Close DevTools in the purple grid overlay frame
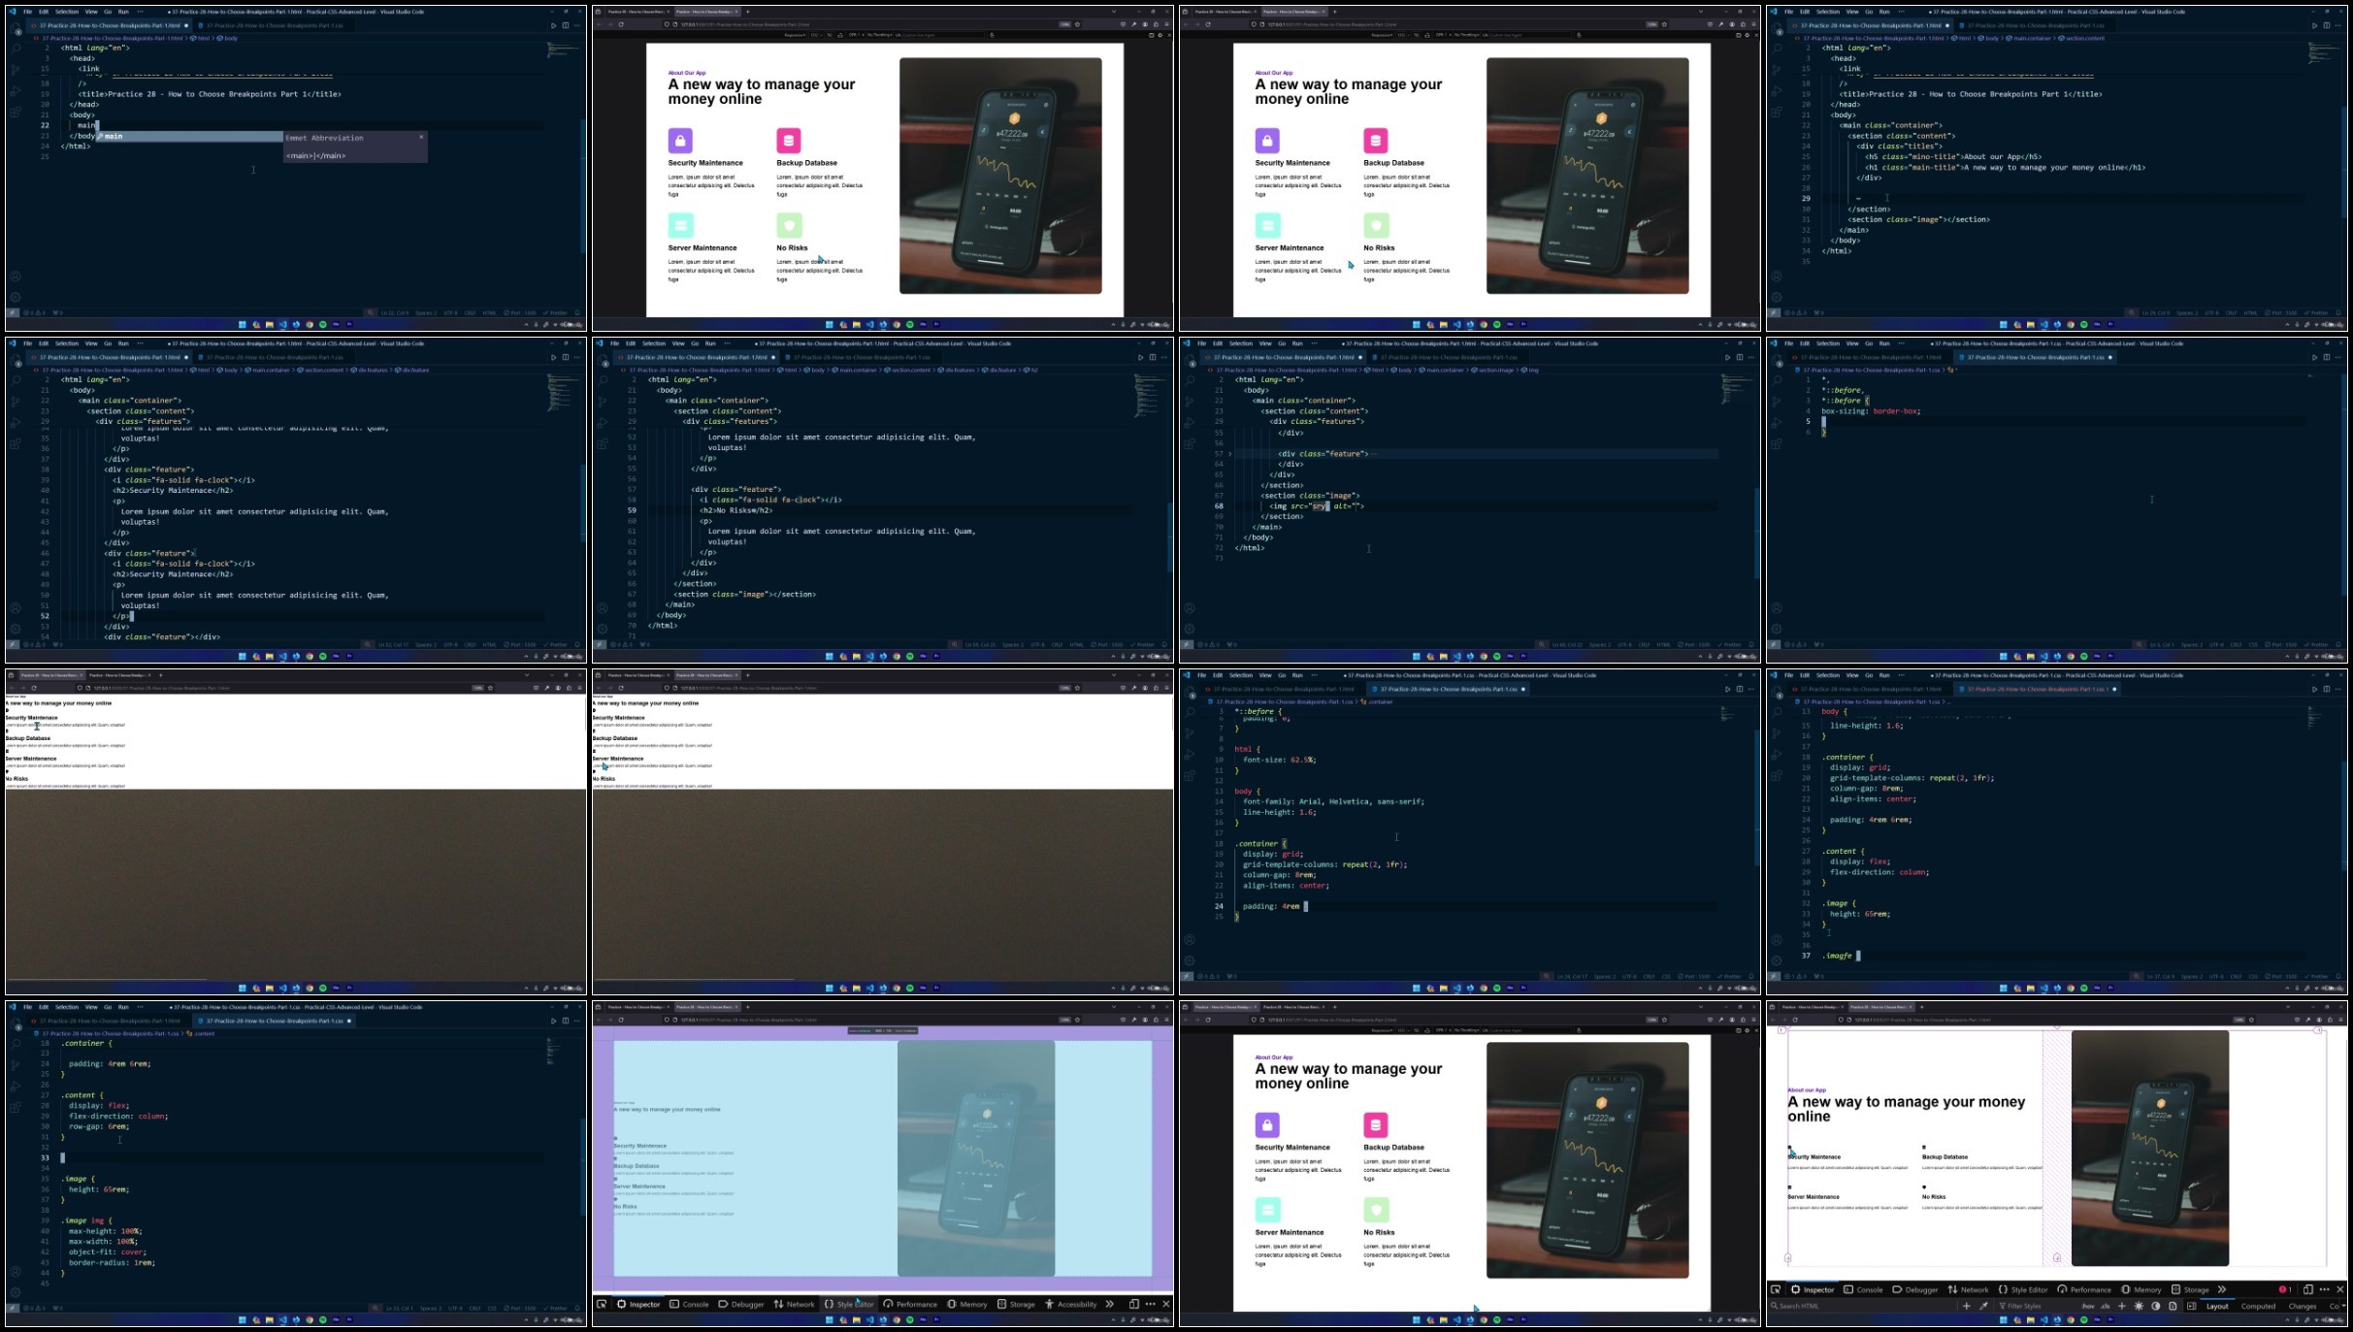2353x1332 pixels. tap(1166, 1304)
